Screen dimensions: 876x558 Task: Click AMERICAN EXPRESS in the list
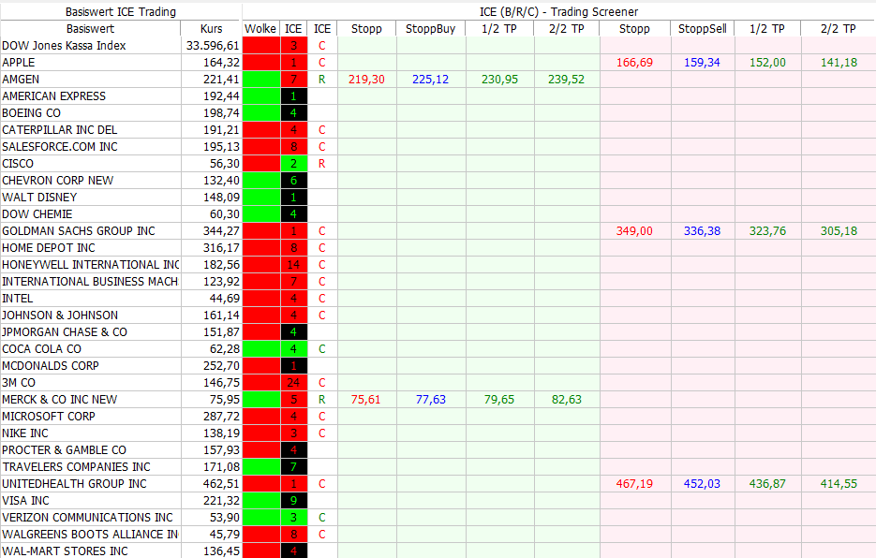53,96
